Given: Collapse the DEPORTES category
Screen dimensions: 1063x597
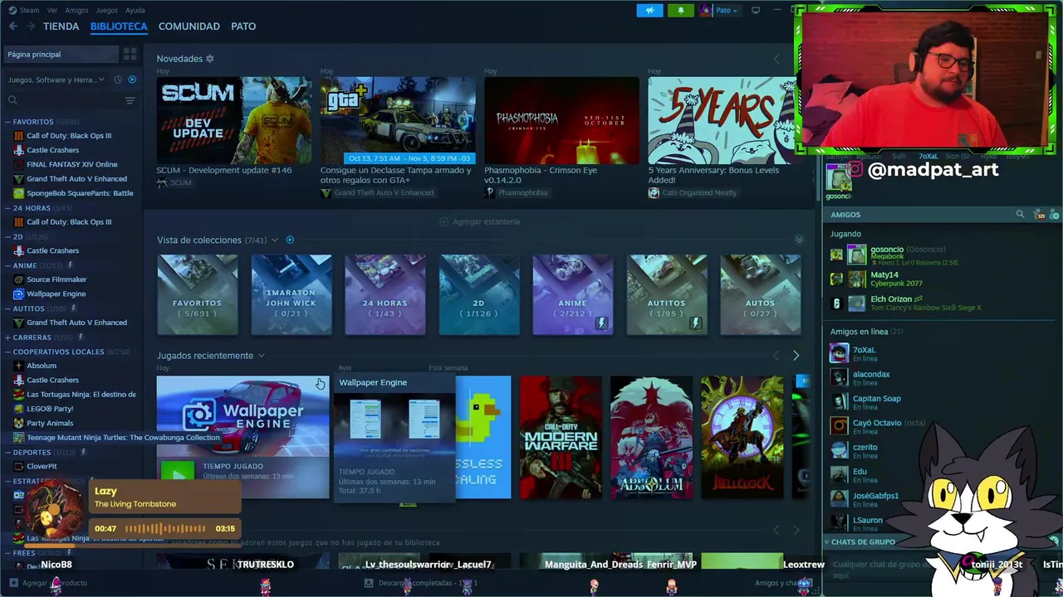Looking at the screenshot, I should pyautogui.click(x=7, y=452).
